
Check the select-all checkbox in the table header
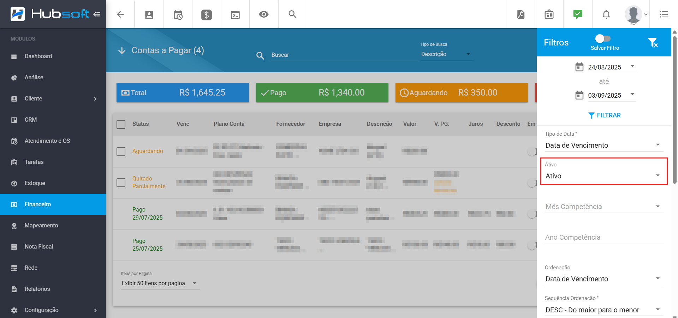pos(121,124)
